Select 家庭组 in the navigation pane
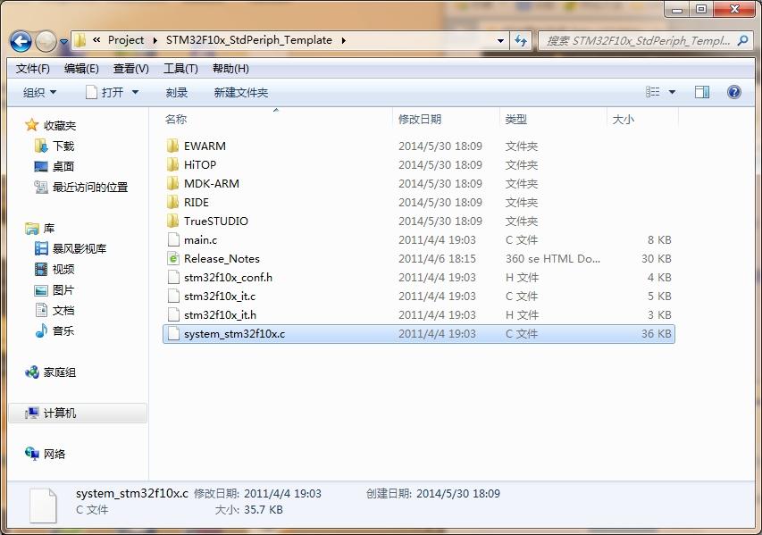This screenshot has width=762, height=535. pyautogui.click(x=59, y=372)
